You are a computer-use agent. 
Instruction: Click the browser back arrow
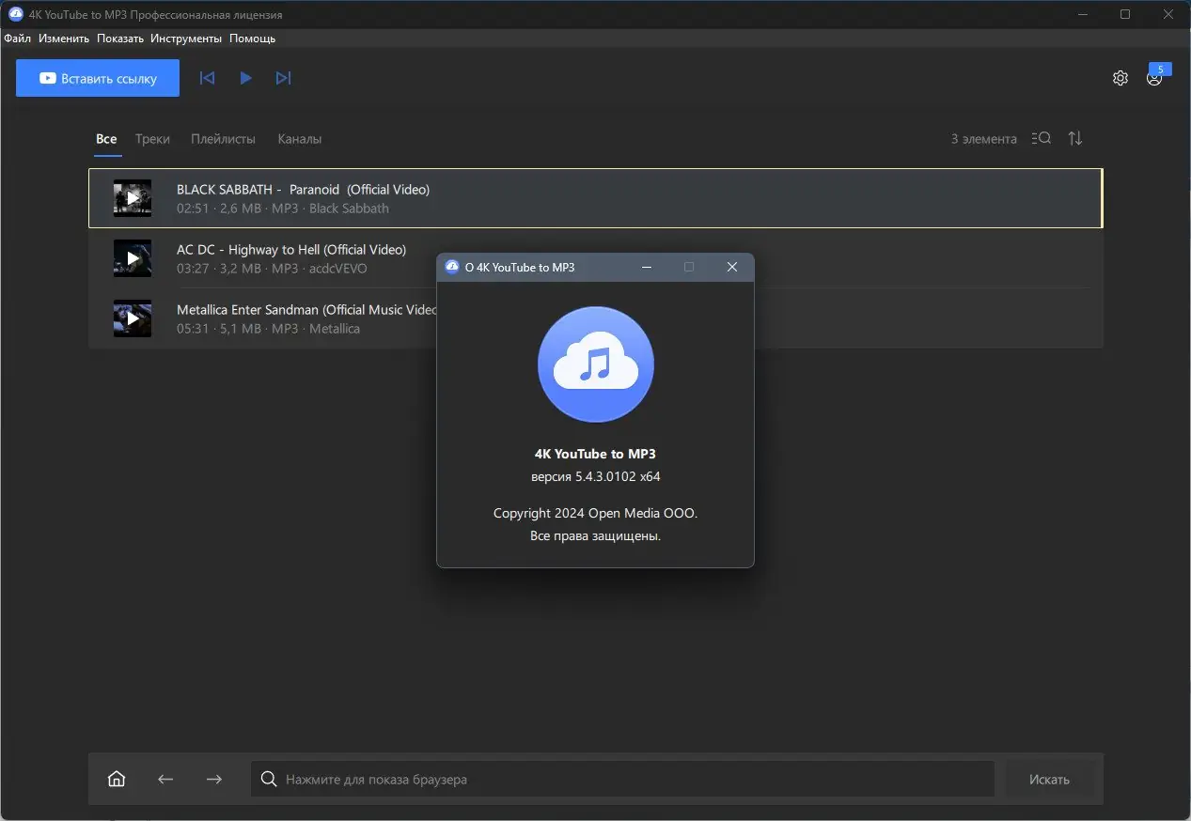coord(165,779)
